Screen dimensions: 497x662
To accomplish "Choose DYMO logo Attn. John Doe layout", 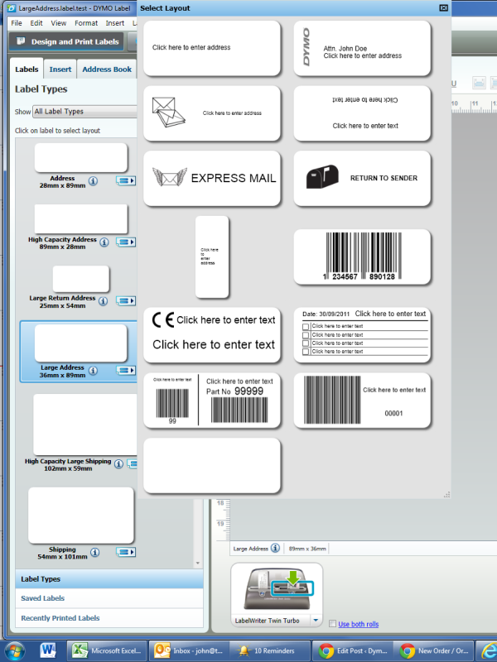I will (x=362, y=48).
